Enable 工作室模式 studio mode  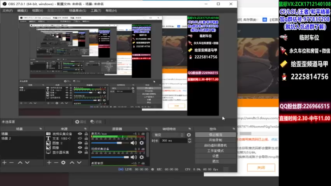pyautogui.click(x=215, y=151)
